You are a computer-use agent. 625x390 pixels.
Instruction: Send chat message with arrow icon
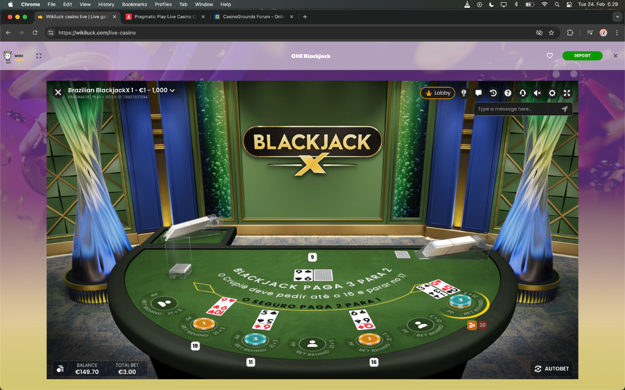click(564, 109)
